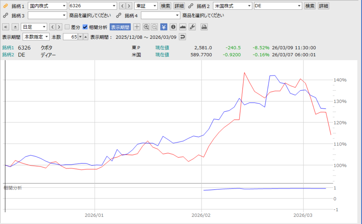Viewport: 362px width, 224px height.
Task: Enable the 差分 checkbox
Action: [67, 27]
